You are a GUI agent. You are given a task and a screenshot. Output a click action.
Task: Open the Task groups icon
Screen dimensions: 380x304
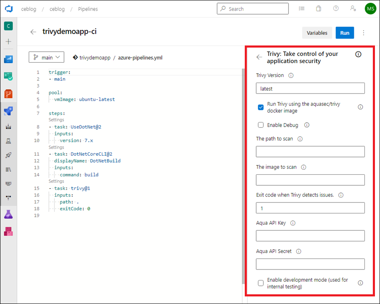click(8, 184)
